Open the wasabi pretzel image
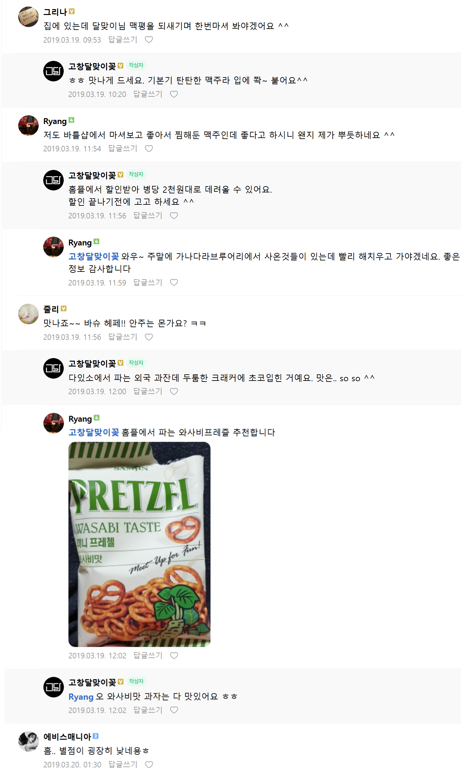 click(x=139, y=544)
